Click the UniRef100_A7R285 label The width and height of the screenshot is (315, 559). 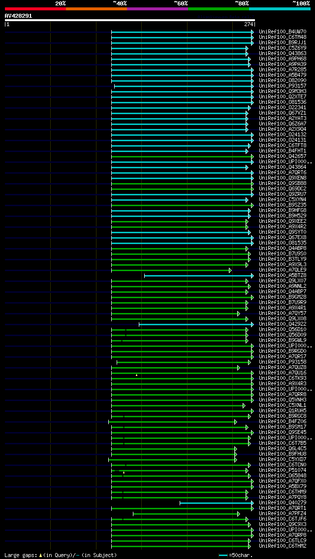click(x=283, y=69)
